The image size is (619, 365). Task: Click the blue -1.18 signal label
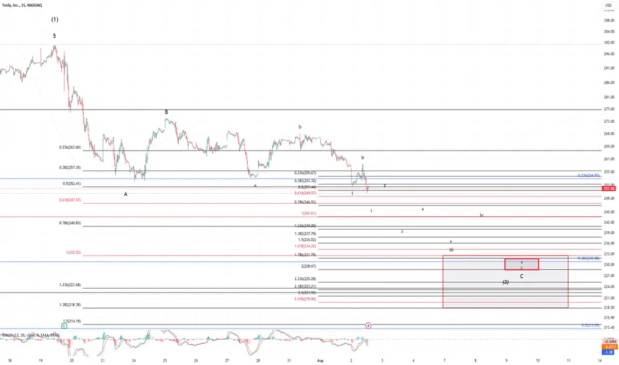pos(609,352)
